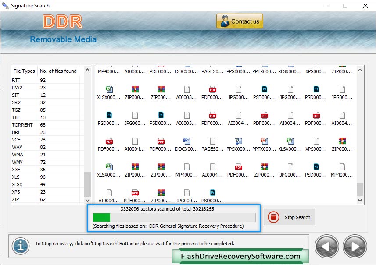
Task: Click the green scan progress bar
Action: 101,217
